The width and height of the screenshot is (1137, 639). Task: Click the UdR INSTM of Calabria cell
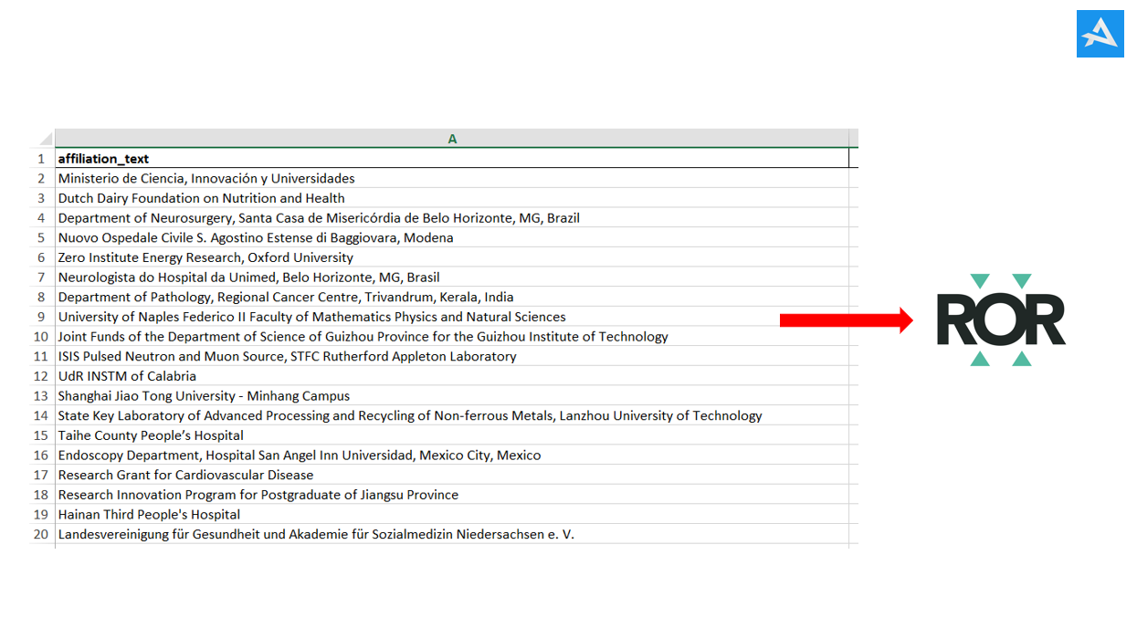pyautogui.click(x=127, y=376)
